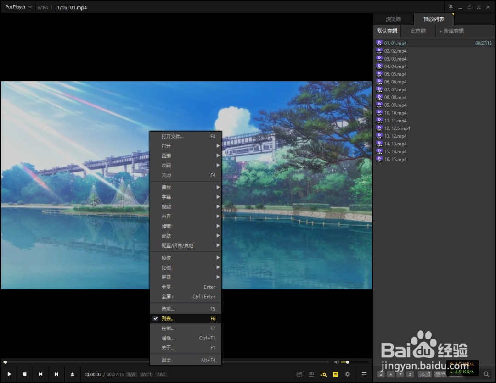
Task: Switch to the 浏览器 tab
Action: point(393,19)
